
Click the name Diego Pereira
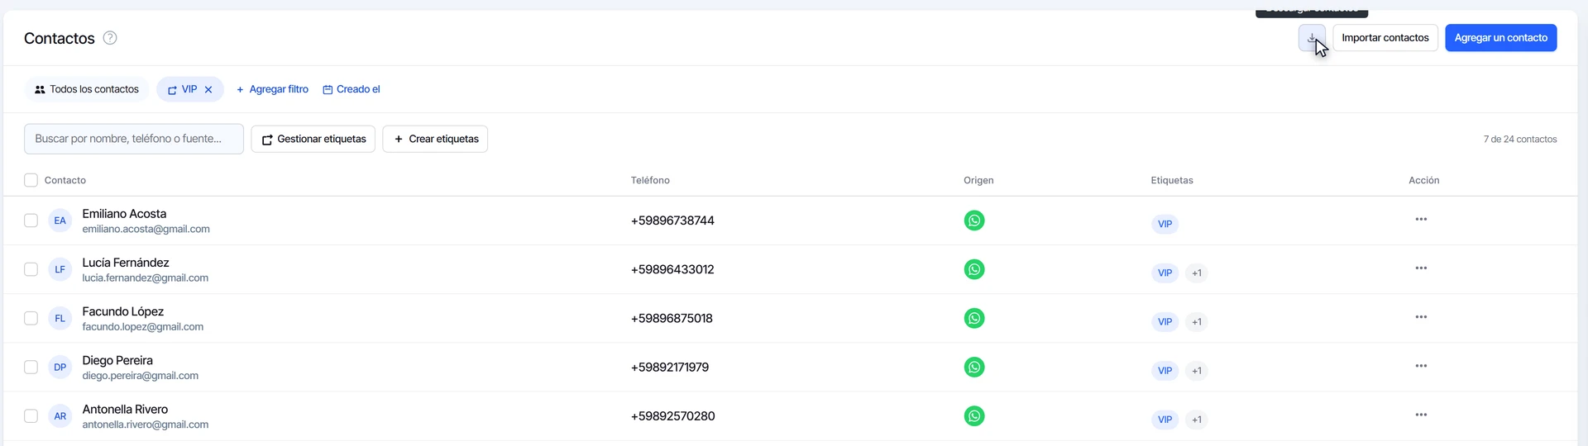click(x=117, y=360)
